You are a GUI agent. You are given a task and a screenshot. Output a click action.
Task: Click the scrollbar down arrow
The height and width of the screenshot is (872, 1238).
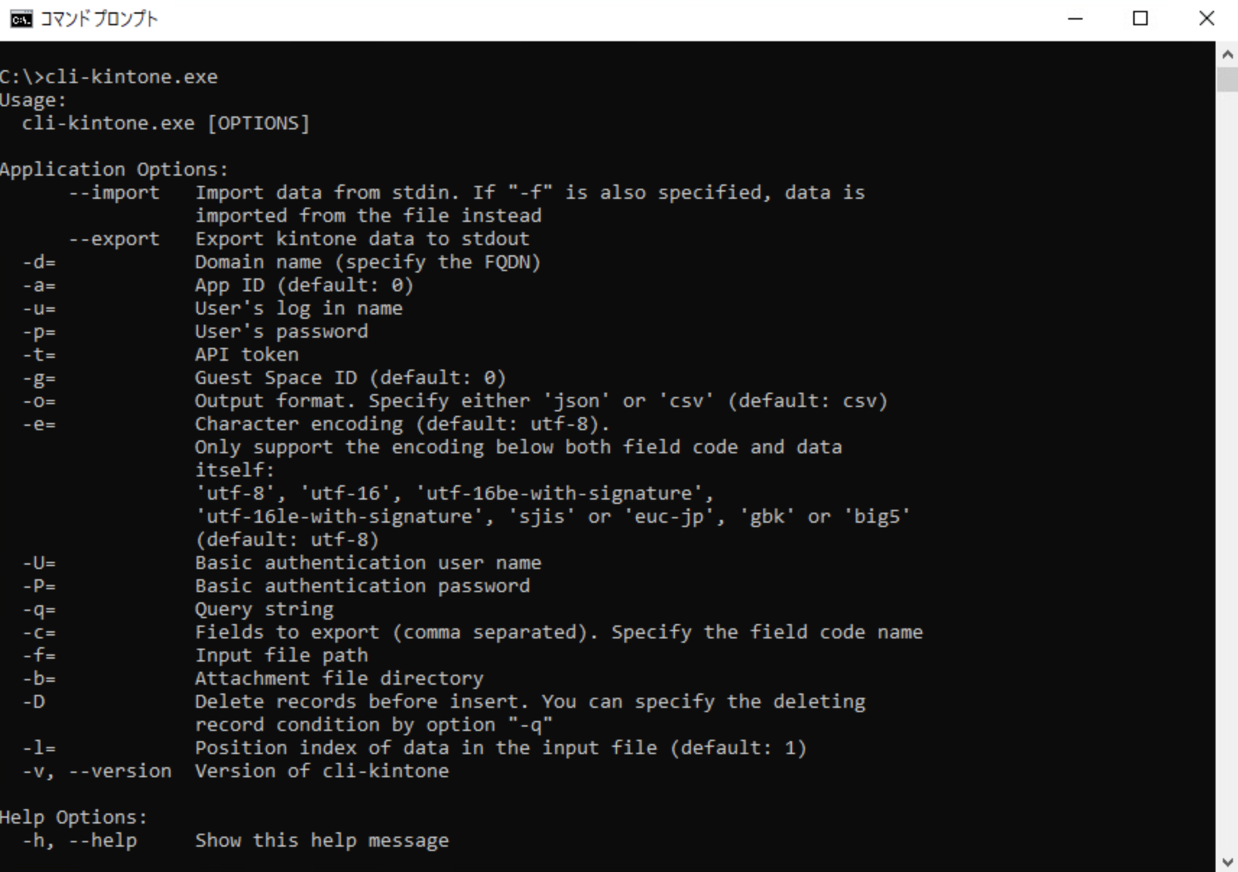tap(1226, 860)
